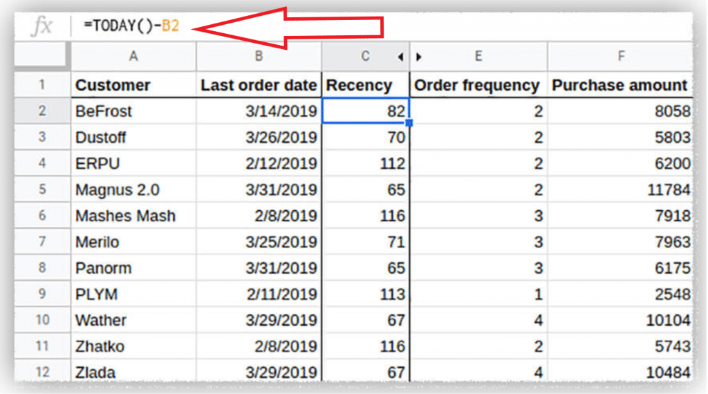The width and height of the screenshot is (708, 394).
Task: Select the purchase amount 11784 cell
Action: [620, 189]
